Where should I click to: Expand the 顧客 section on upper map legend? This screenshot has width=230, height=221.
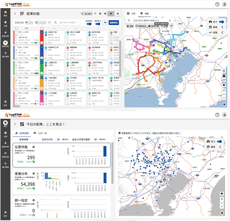(x=222, y=27)
